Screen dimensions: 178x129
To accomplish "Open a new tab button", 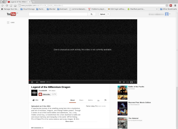I will (x=33, y=2).
